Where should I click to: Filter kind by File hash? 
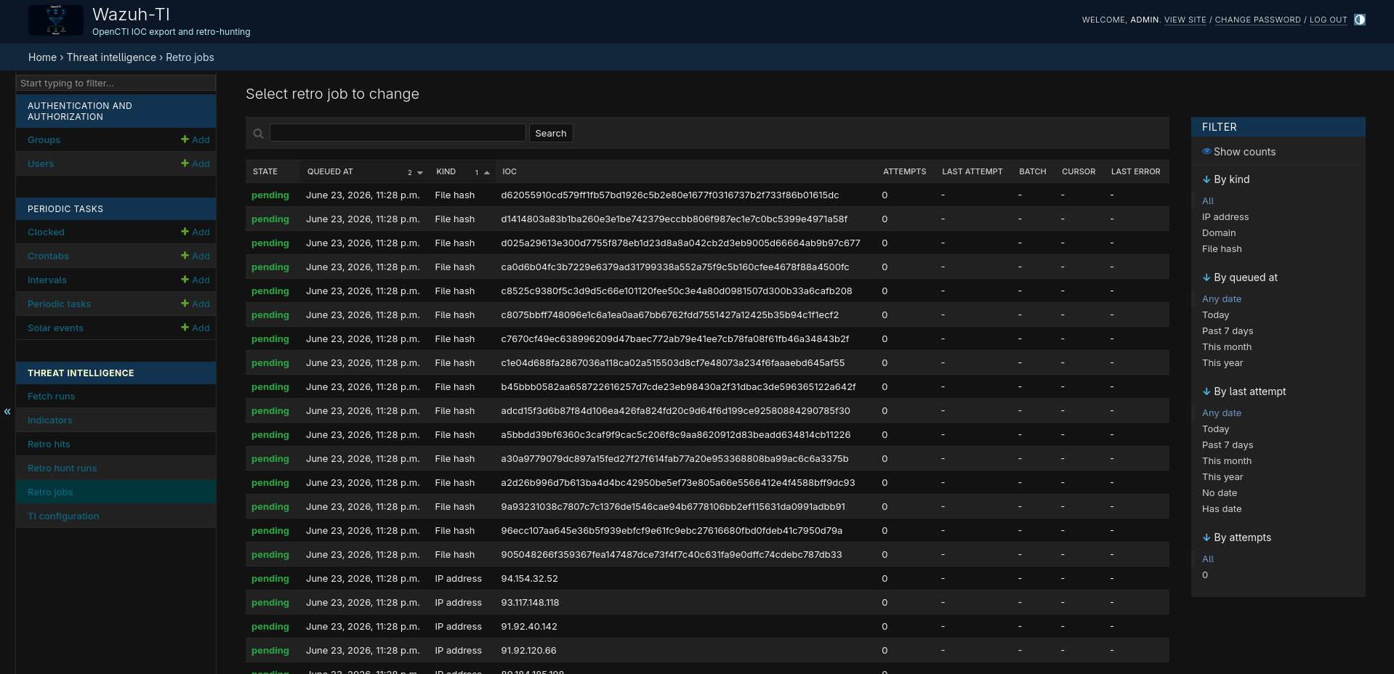pos(1222,249)
